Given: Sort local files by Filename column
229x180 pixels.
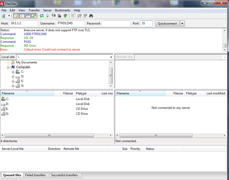Looking at the screenshot, I should click(27, 93).
